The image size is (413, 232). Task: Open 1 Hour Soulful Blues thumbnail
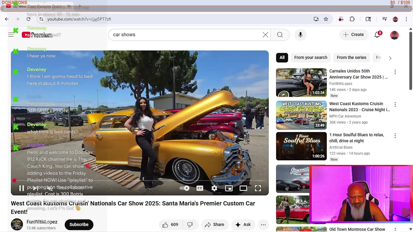tap(301, 146)
